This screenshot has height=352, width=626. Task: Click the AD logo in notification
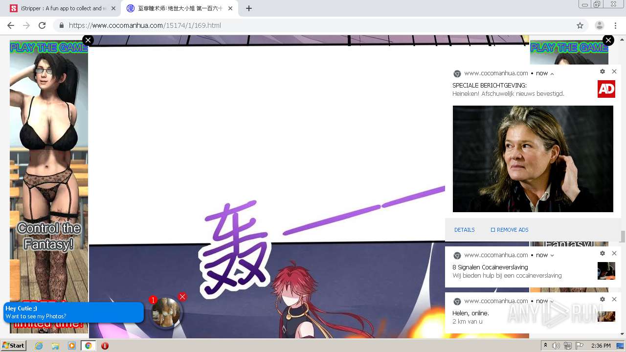[x=606, y=89]
